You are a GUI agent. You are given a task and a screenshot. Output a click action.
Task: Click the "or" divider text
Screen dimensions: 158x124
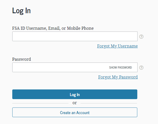[x=75, y=103]
